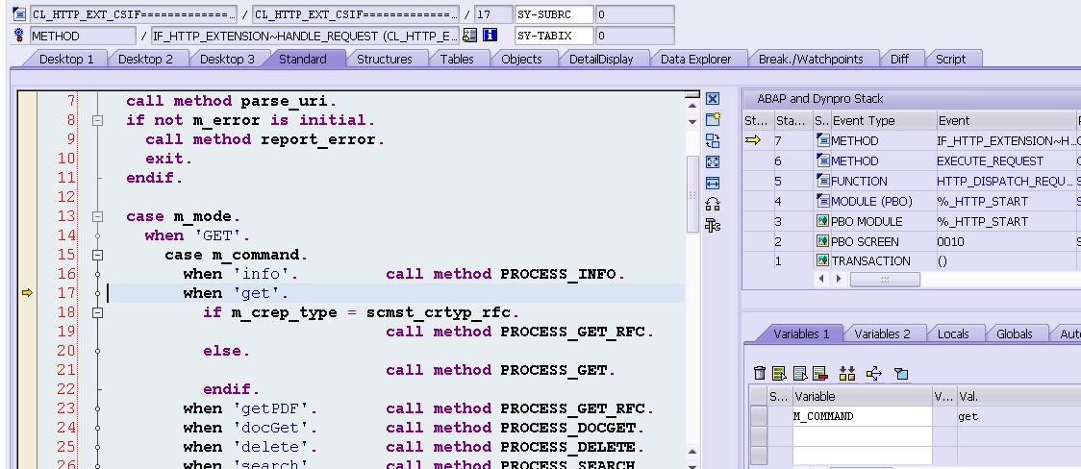Click the new tool icon beside the editor
Viewport: 1081px width, 469px height.
[x=713, y=120]
